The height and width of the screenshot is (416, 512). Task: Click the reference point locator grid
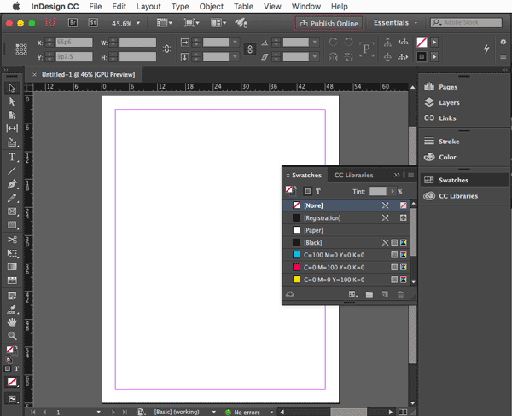tap(21, 49)
